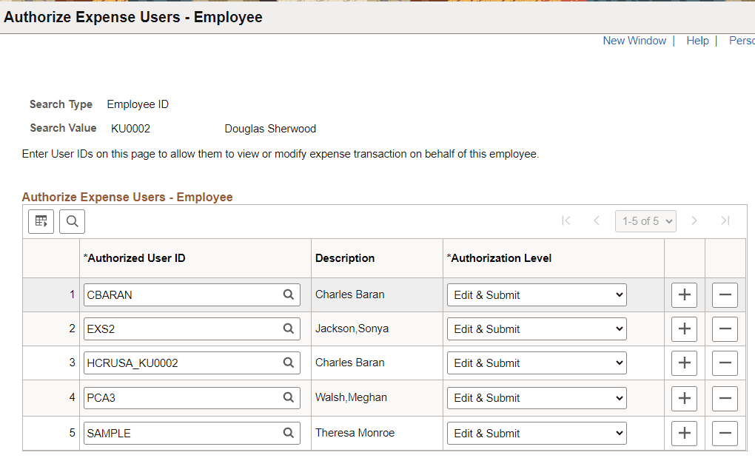755x458 pixels.
Task: Click the next rows navigation arrow
Action: tap(694, 220)
